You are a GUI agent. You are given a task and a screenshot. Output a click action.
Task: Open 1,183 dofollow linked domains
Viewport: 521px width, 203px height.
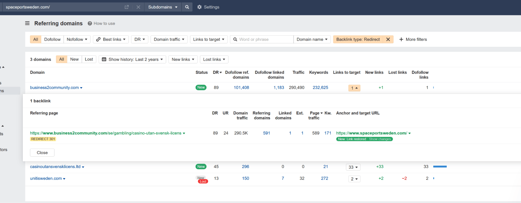click(x=279, y=88)
